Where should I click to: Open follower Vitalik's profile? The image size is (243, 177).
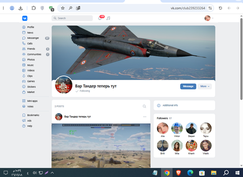206,147
